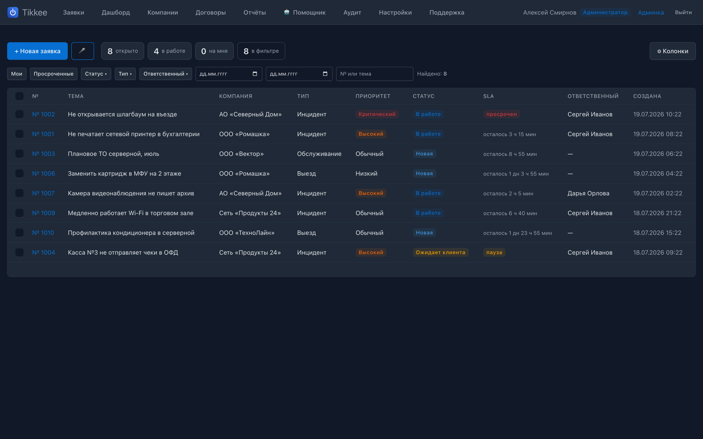The width and height of the screenshot is (703, 439).
Task: Open ticket link № 1004
Action: [x=43, y=252]
